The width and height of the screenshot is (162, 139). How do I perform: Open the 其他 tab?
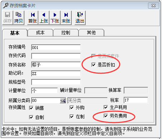(x=91, y=33)
